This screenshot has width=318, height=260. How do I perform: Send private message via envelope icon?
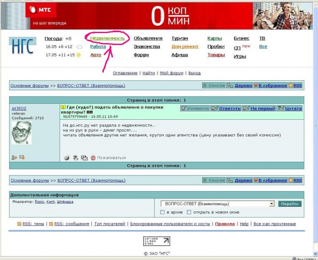[x=22, y=157]
